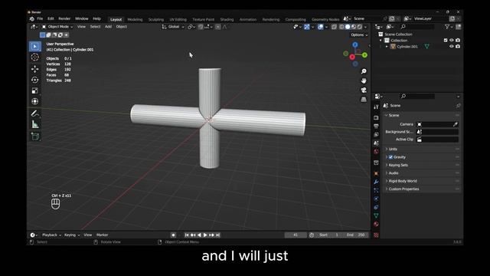490x276 pixels.
Task: Open the Object properties tab
Action: click(376, 173)
